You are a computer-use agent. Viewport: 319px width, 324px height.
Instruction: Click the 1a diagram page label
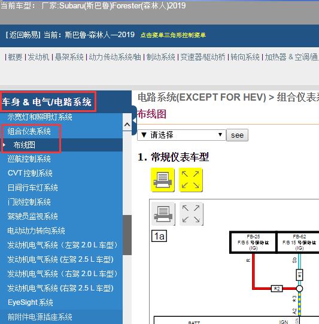(159, 236)
